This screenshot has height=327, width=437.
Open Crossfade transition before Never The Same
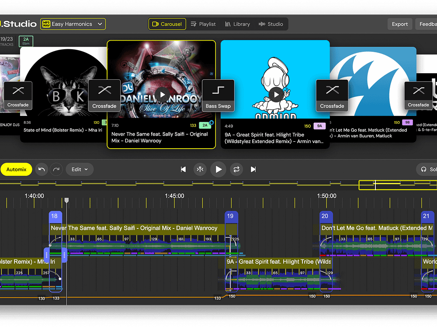pos(104,95)
